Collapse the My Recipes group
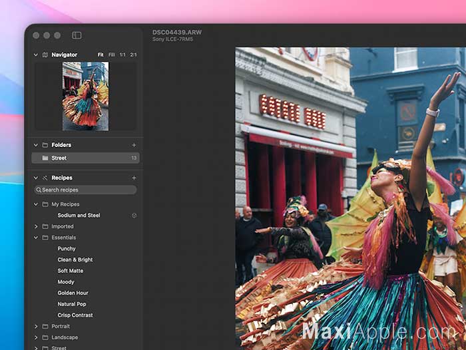This screenshot has height=350, width=466. tap(36, 204)
